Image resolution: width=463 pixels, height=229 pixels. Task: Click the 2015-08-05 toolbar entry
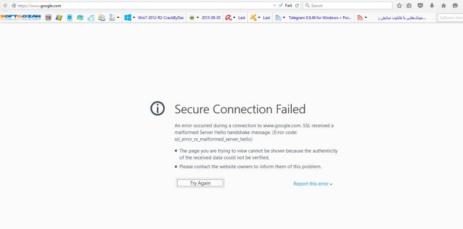211,18
